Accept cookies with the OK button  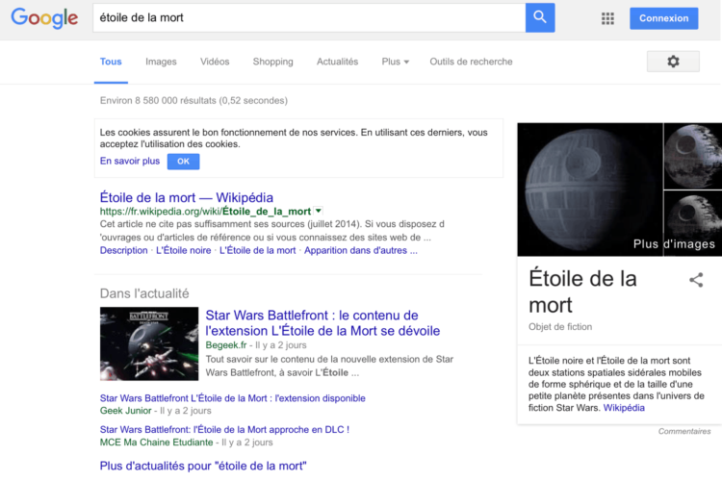[183, 162]
